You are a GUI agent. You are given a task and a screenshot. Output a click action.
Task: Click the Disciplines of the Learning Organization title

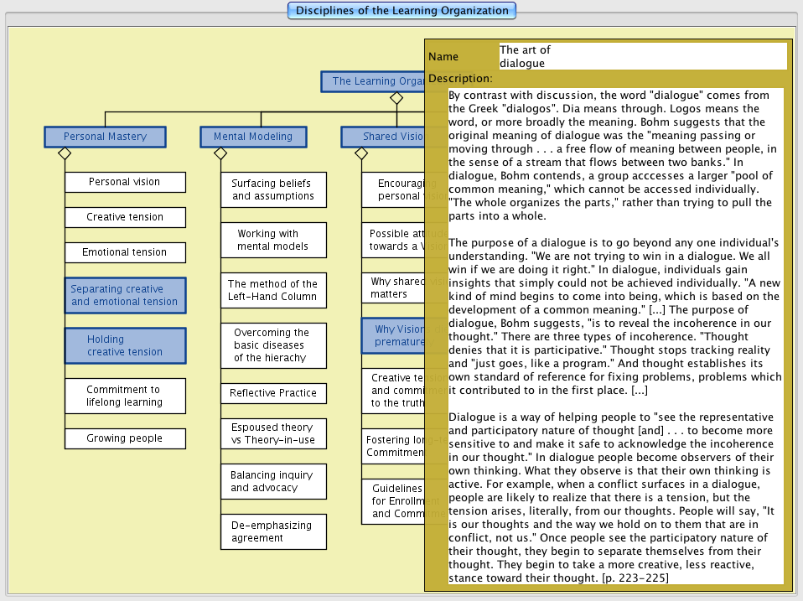tap(401, 11)
